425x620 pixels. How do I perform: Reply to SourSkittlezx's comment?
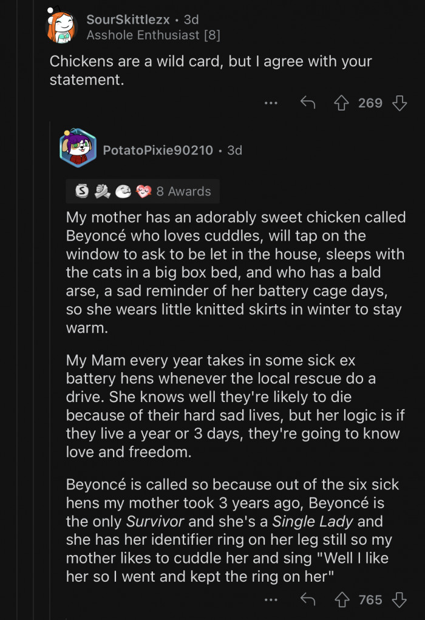pos(308,103)
